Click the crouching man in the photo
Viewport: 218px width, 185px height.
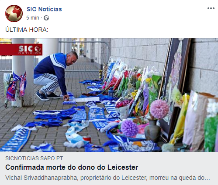(x=56, y=76)
